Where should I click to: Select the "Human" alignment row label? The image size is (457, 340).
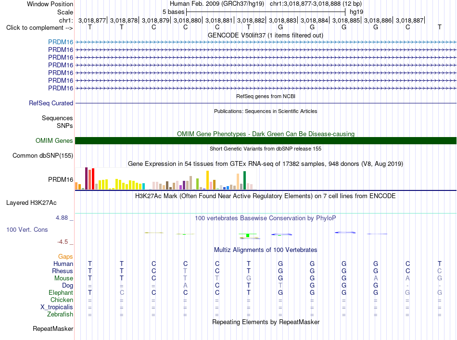63,264
